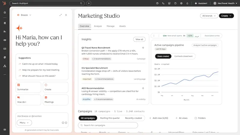Click the search magnifier icon in HubSpot search

coord(81,3)
